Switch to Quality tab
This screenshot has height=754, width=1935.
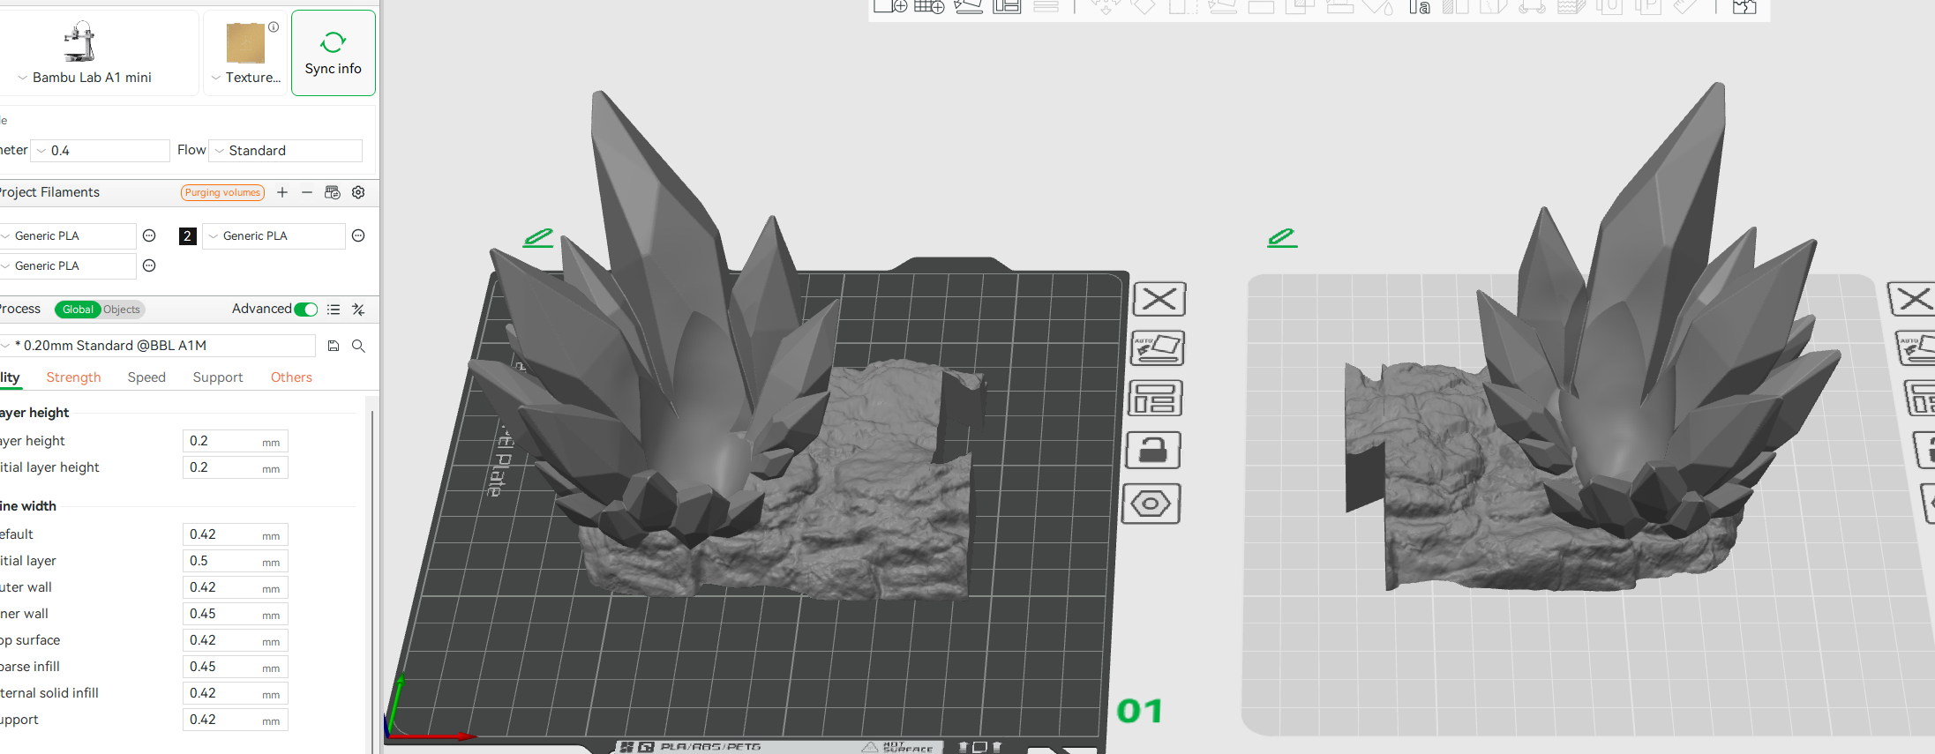10,377
